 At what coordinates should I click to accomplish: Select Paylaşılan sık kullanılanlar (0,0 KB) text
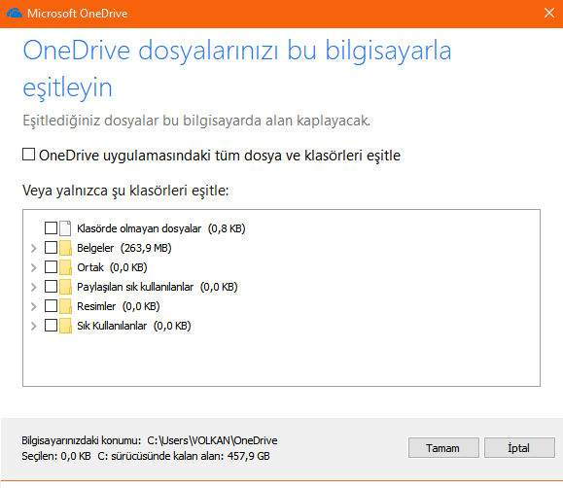tap(158, 287)
